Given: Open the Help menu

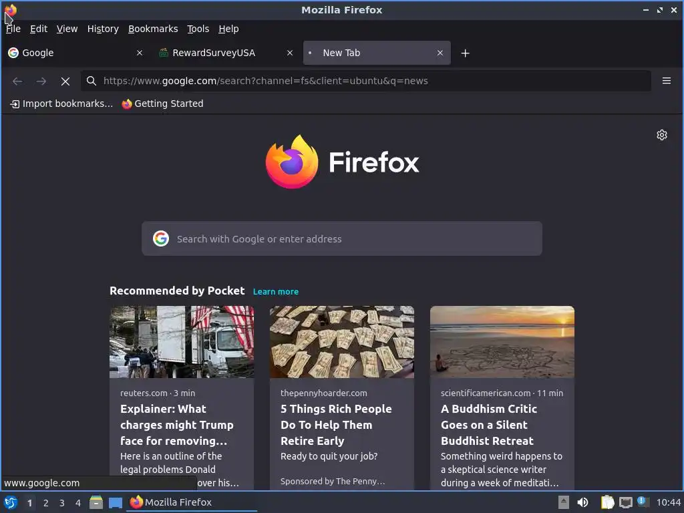Looking at the screenshot, I should pos(228,29).
